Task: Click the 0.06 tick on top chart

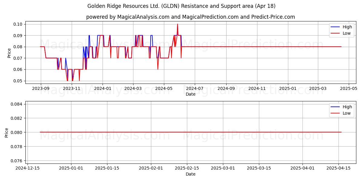Action: point(18,69)
